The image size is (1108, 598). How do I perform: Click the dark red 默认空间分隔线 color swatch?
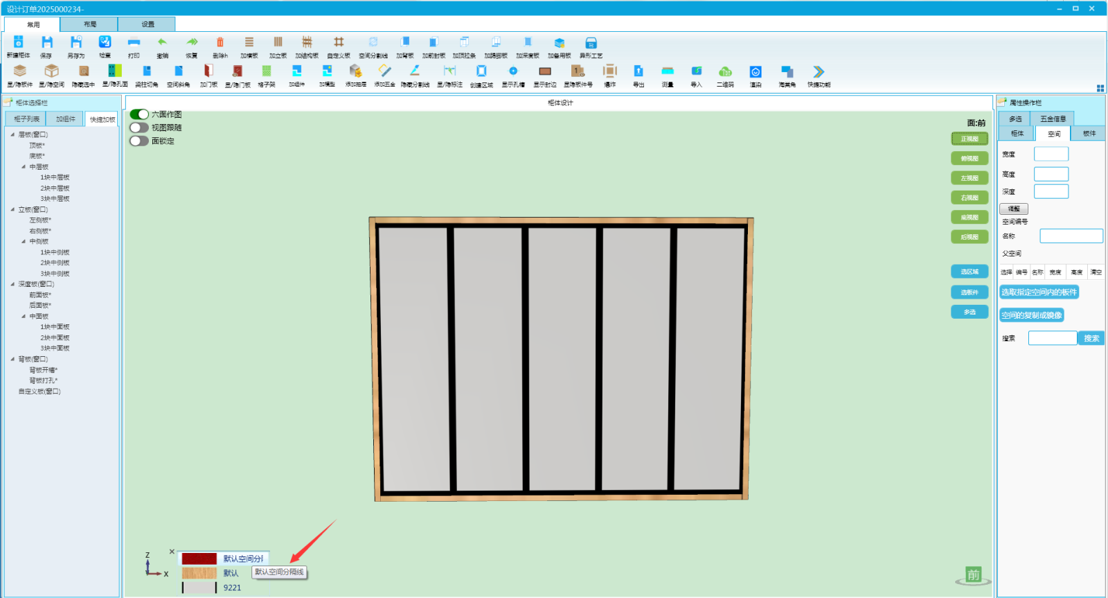(x=199, y=559)
